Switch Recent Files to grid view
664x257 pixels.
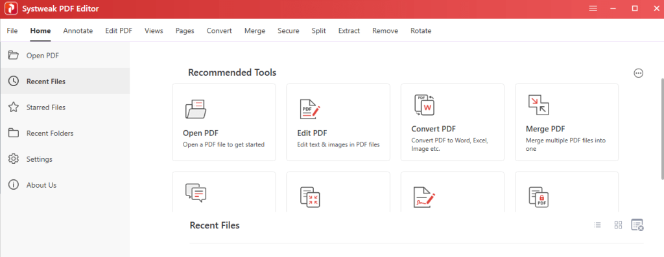618,225
